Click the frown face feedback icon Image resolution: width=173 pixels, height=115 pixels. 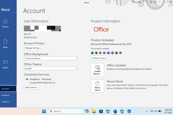[x=155, y=2]
